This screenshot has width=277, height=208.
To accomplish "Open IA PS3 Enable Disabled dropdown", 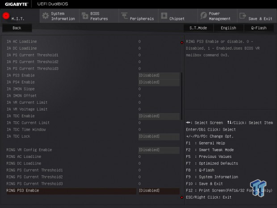I will (x=159, y=75).
